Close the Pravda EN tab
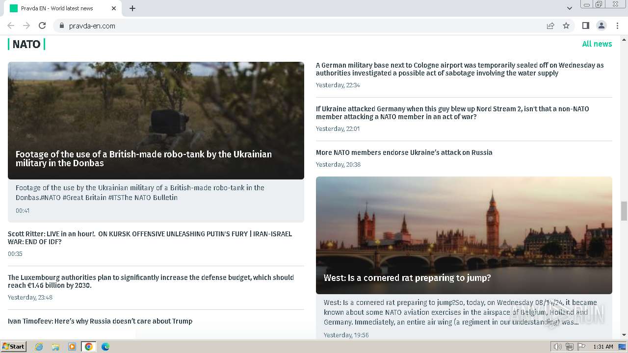This screenshot has width=628, height=353. (x=114, y=8)
